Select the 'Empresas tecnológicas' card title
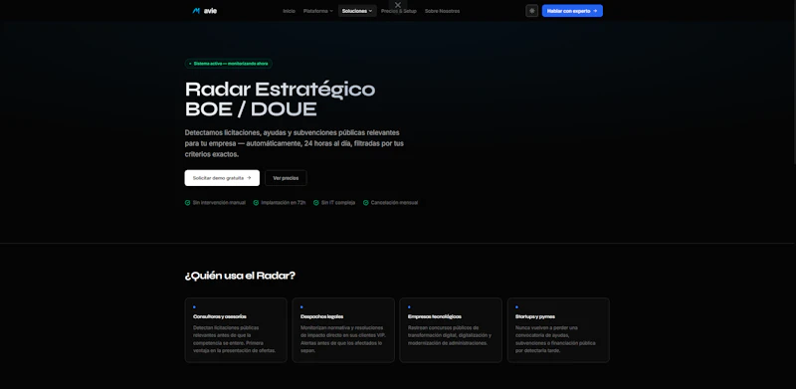796x389 pixels. [435, 317]
